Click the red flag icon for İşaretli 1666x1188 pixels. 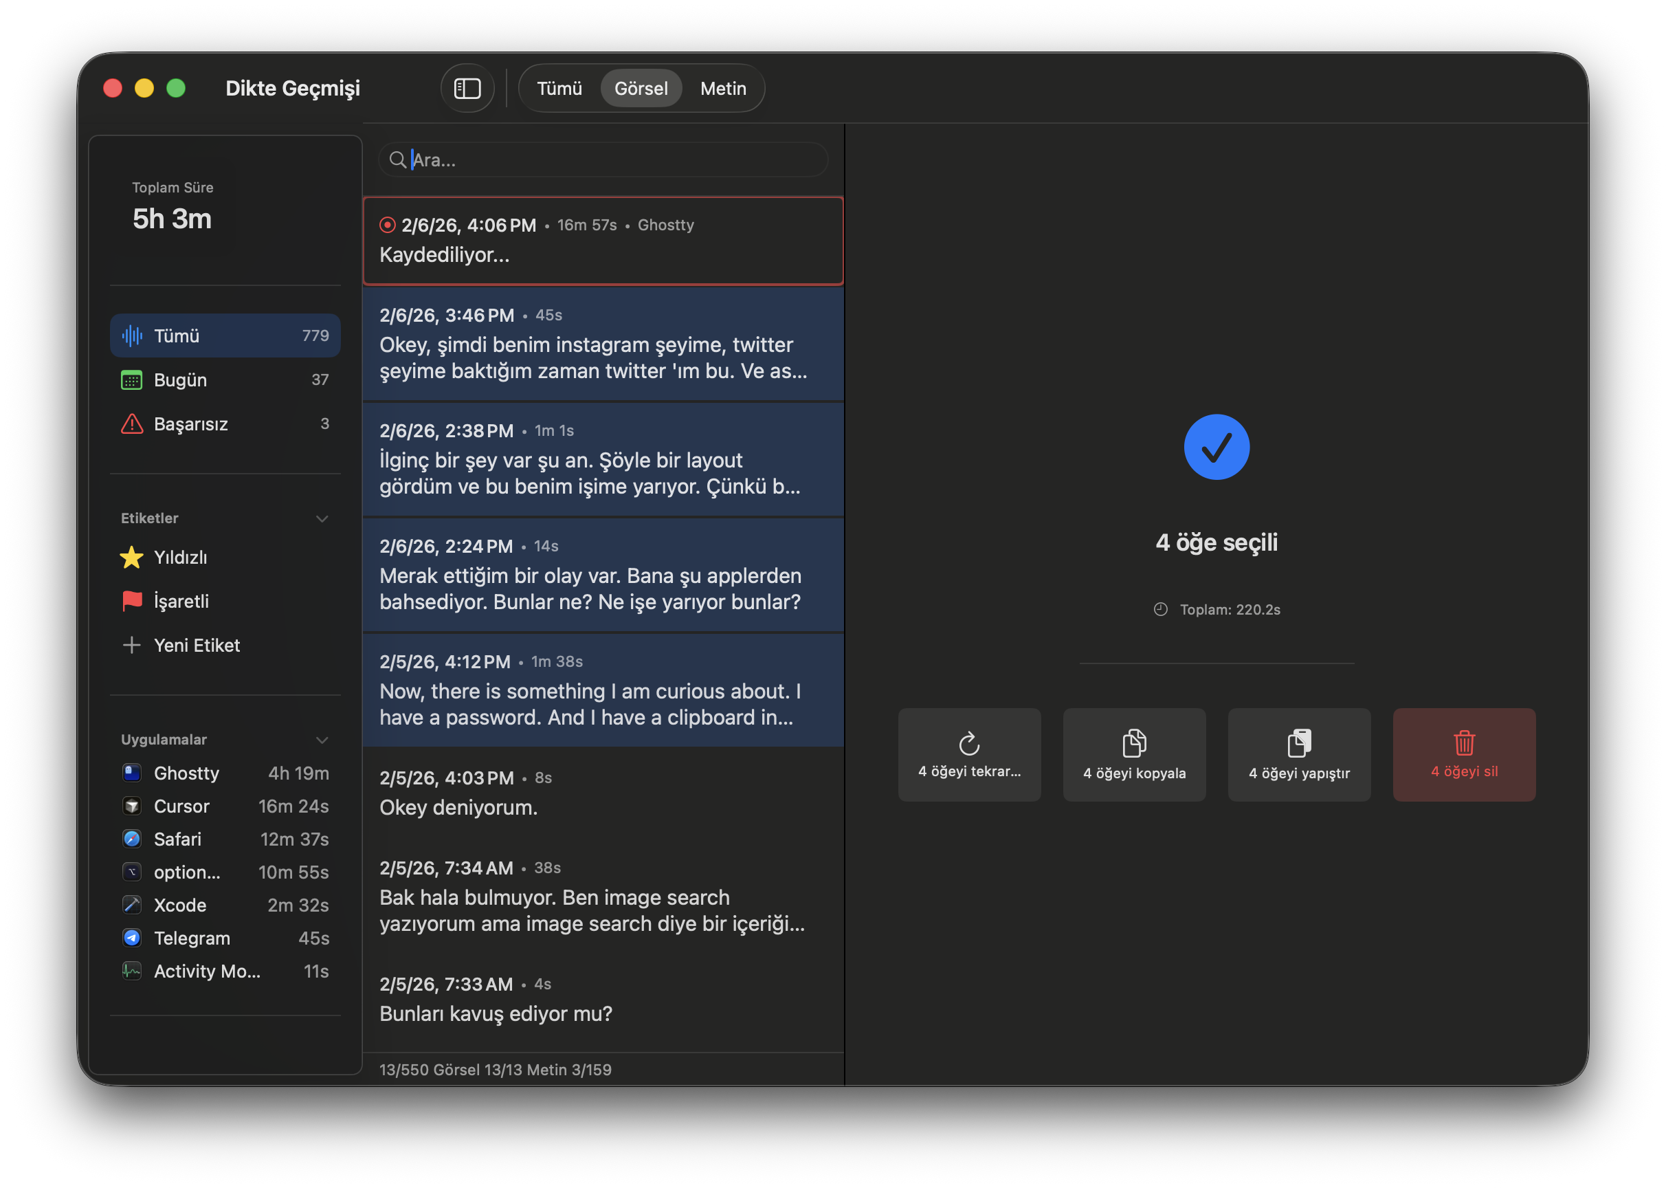point(132,601)
